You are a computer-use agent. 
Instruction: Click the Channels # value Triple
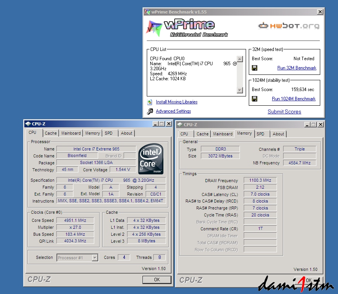299,149
